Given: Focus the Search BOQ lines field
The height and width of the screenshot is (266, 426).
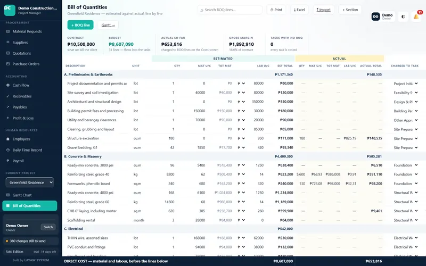Looking at the screenshot, I should (230, 10).
